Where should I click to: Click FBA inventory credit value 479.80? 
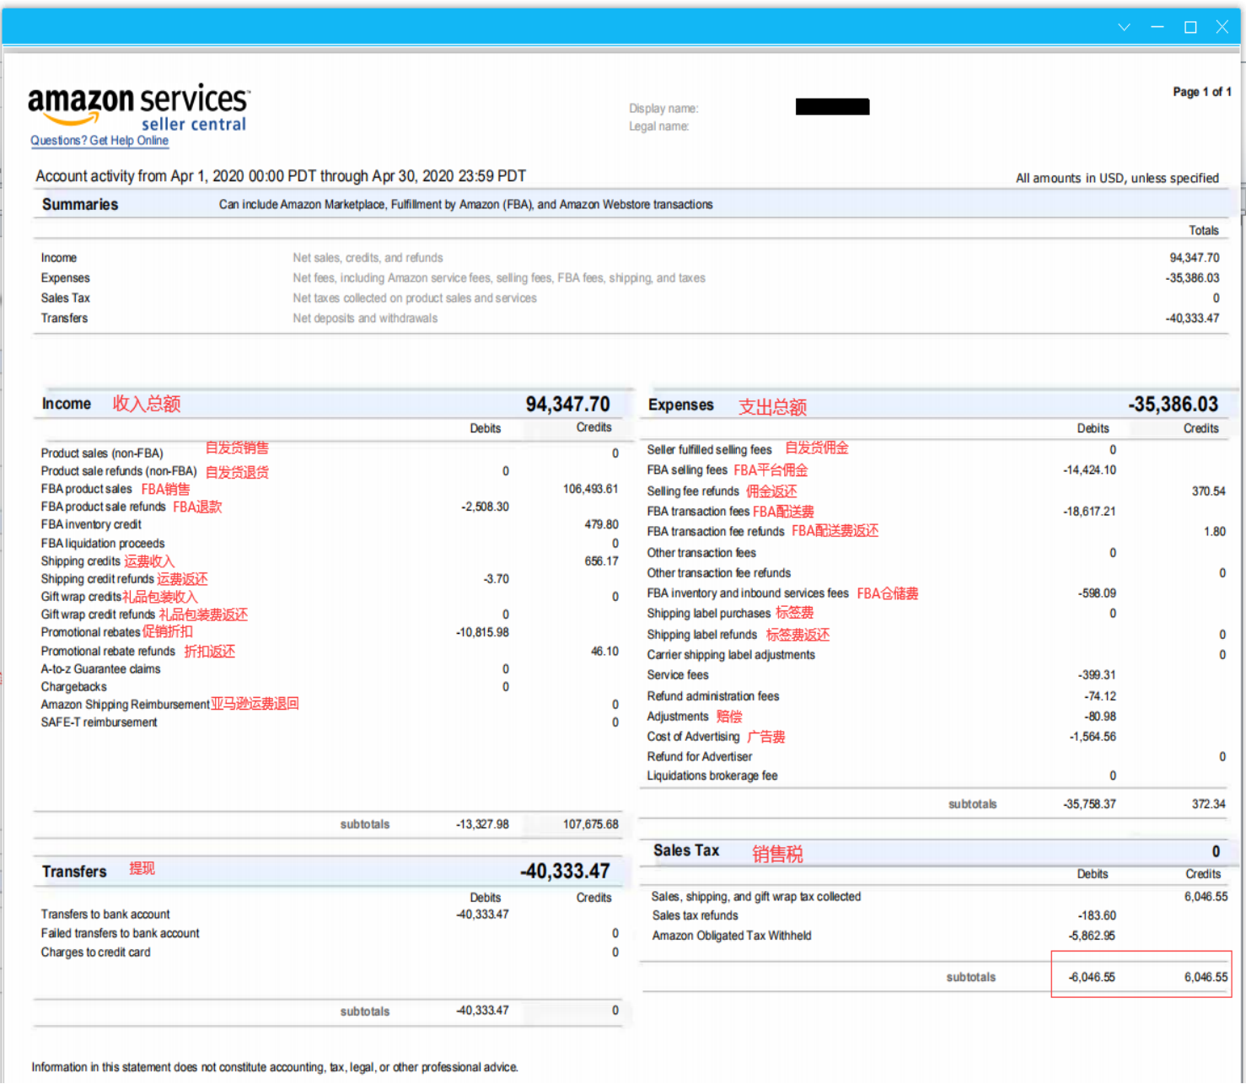pyautogui.click(x=601, y=524)
